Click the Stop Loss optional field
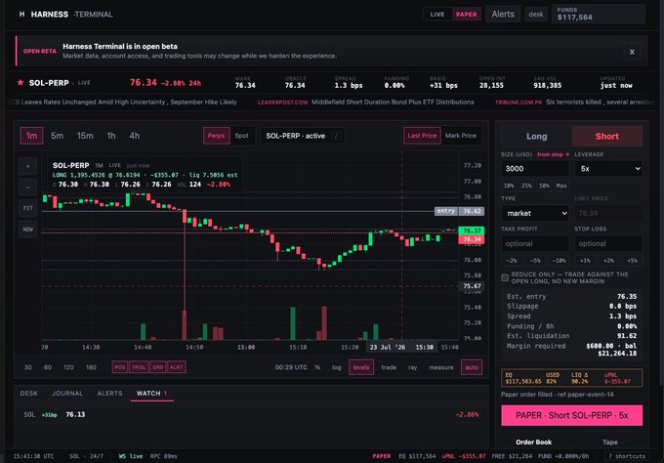This screenshot has width=664, height=463. pyautogui.click(x=608, y=244)
